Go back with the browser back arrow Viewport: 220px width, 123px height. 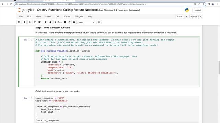pos(3,4)
